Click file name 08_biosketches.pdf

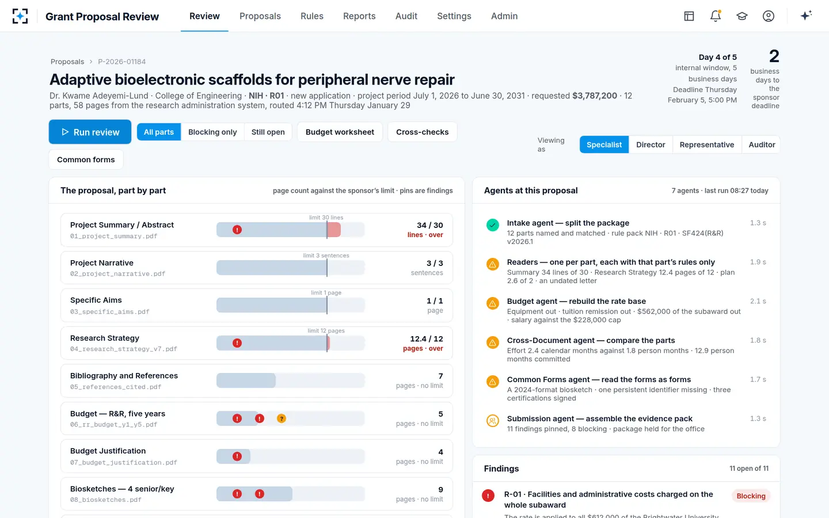pos(106,500)
